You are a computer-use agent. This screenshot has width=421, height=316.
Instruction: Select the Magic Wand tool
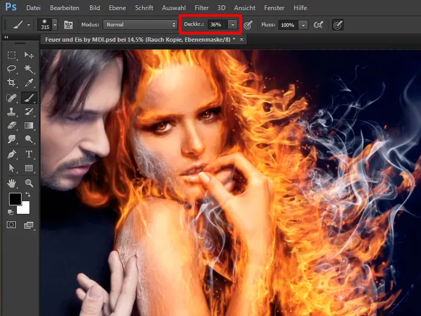coord(29,69)
